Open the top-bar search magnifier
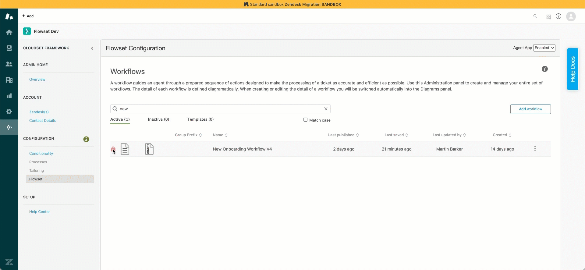Image resolution: width=585 pixels, height=270 pixels. [x=535, y=16]
